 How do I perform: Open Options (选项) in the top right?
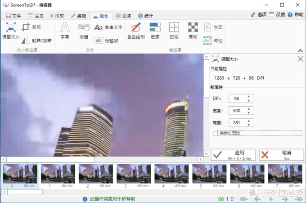click(259, 15)
